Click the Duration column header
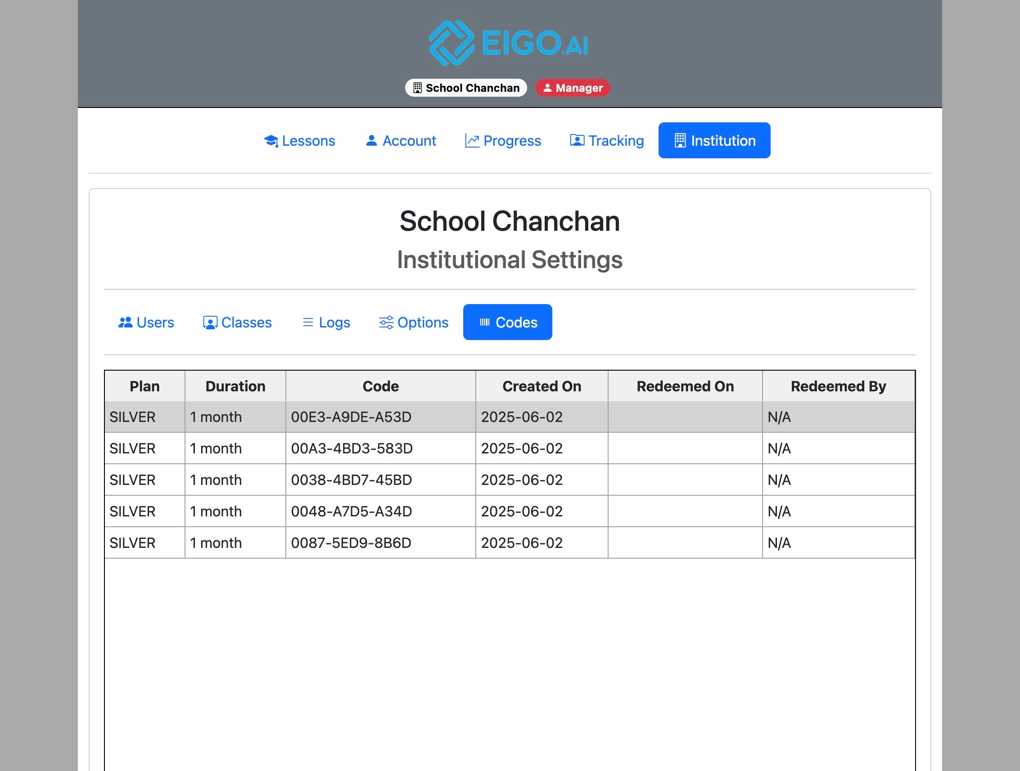This screenshot has width=1020, height=771. pos(235,386)
